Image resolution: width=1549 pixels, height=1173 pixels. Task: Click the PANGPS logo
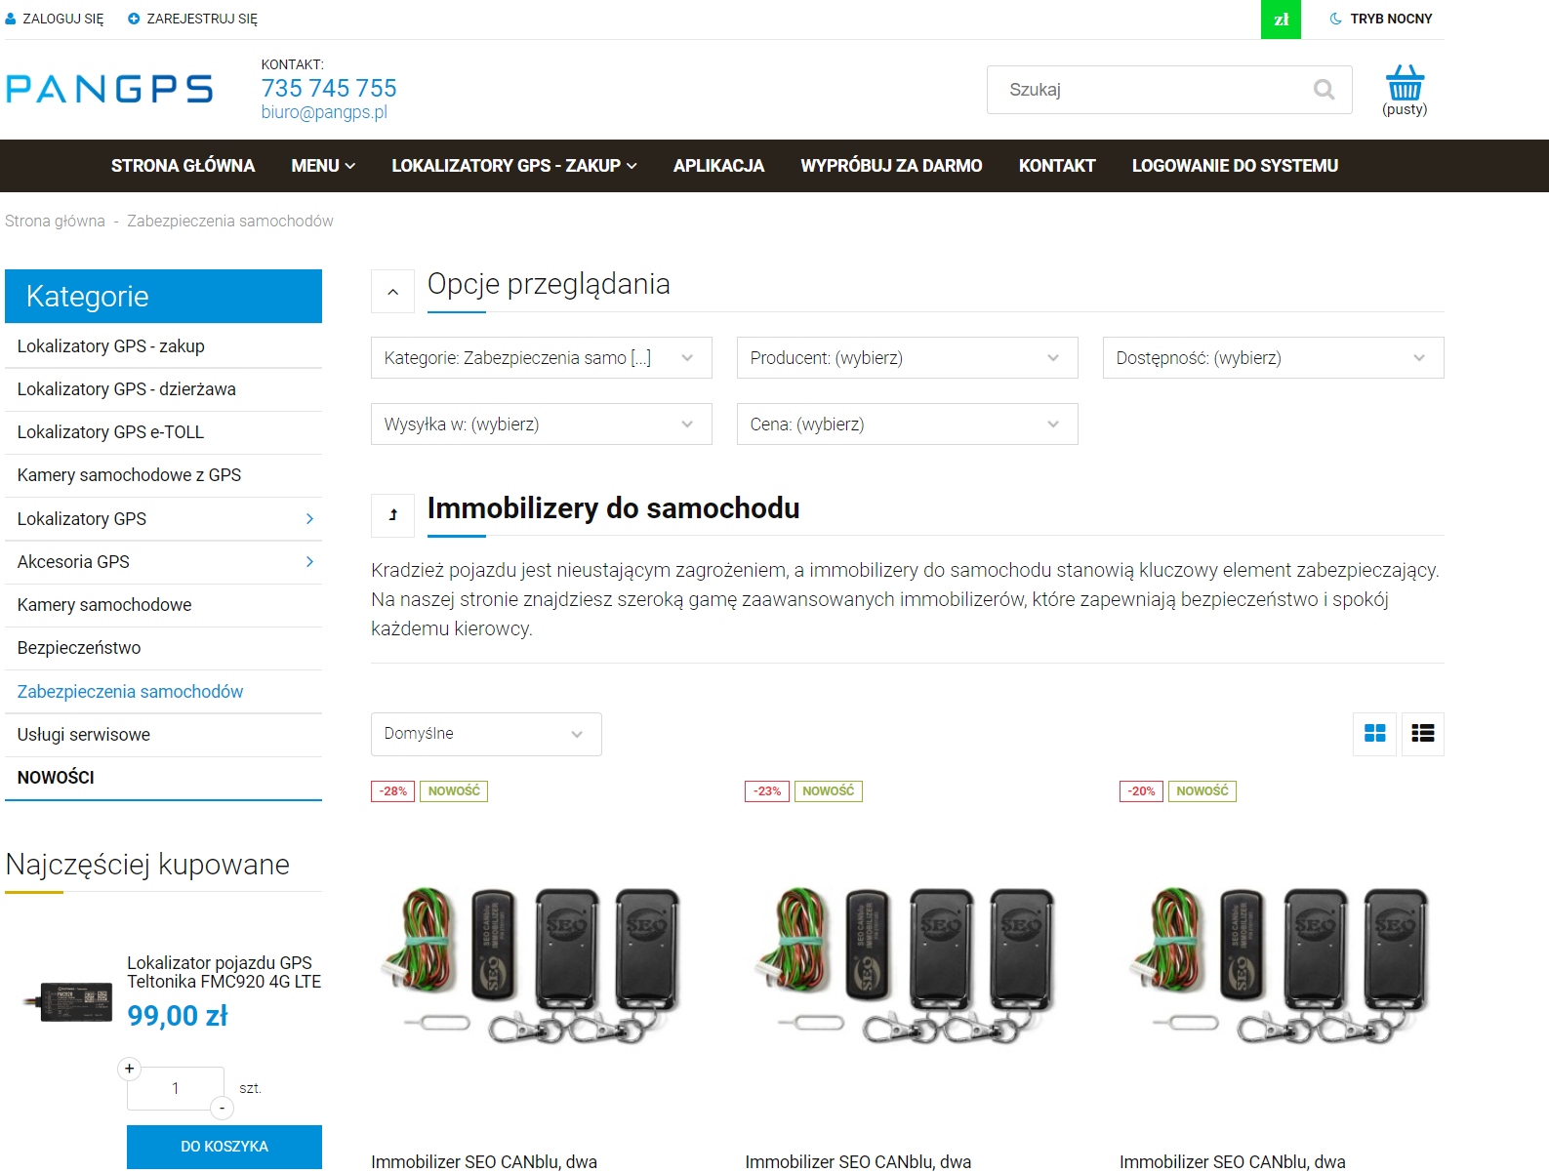[x=109, y=89]
